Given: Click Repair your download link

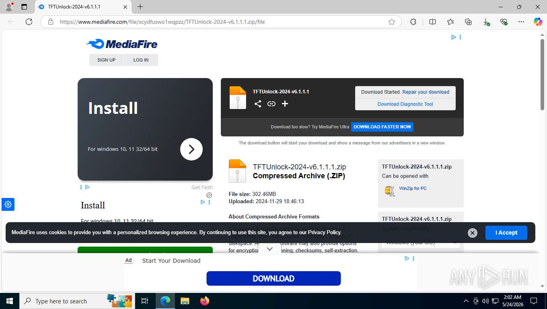Looking at the screenshot, I should [426, 92].
